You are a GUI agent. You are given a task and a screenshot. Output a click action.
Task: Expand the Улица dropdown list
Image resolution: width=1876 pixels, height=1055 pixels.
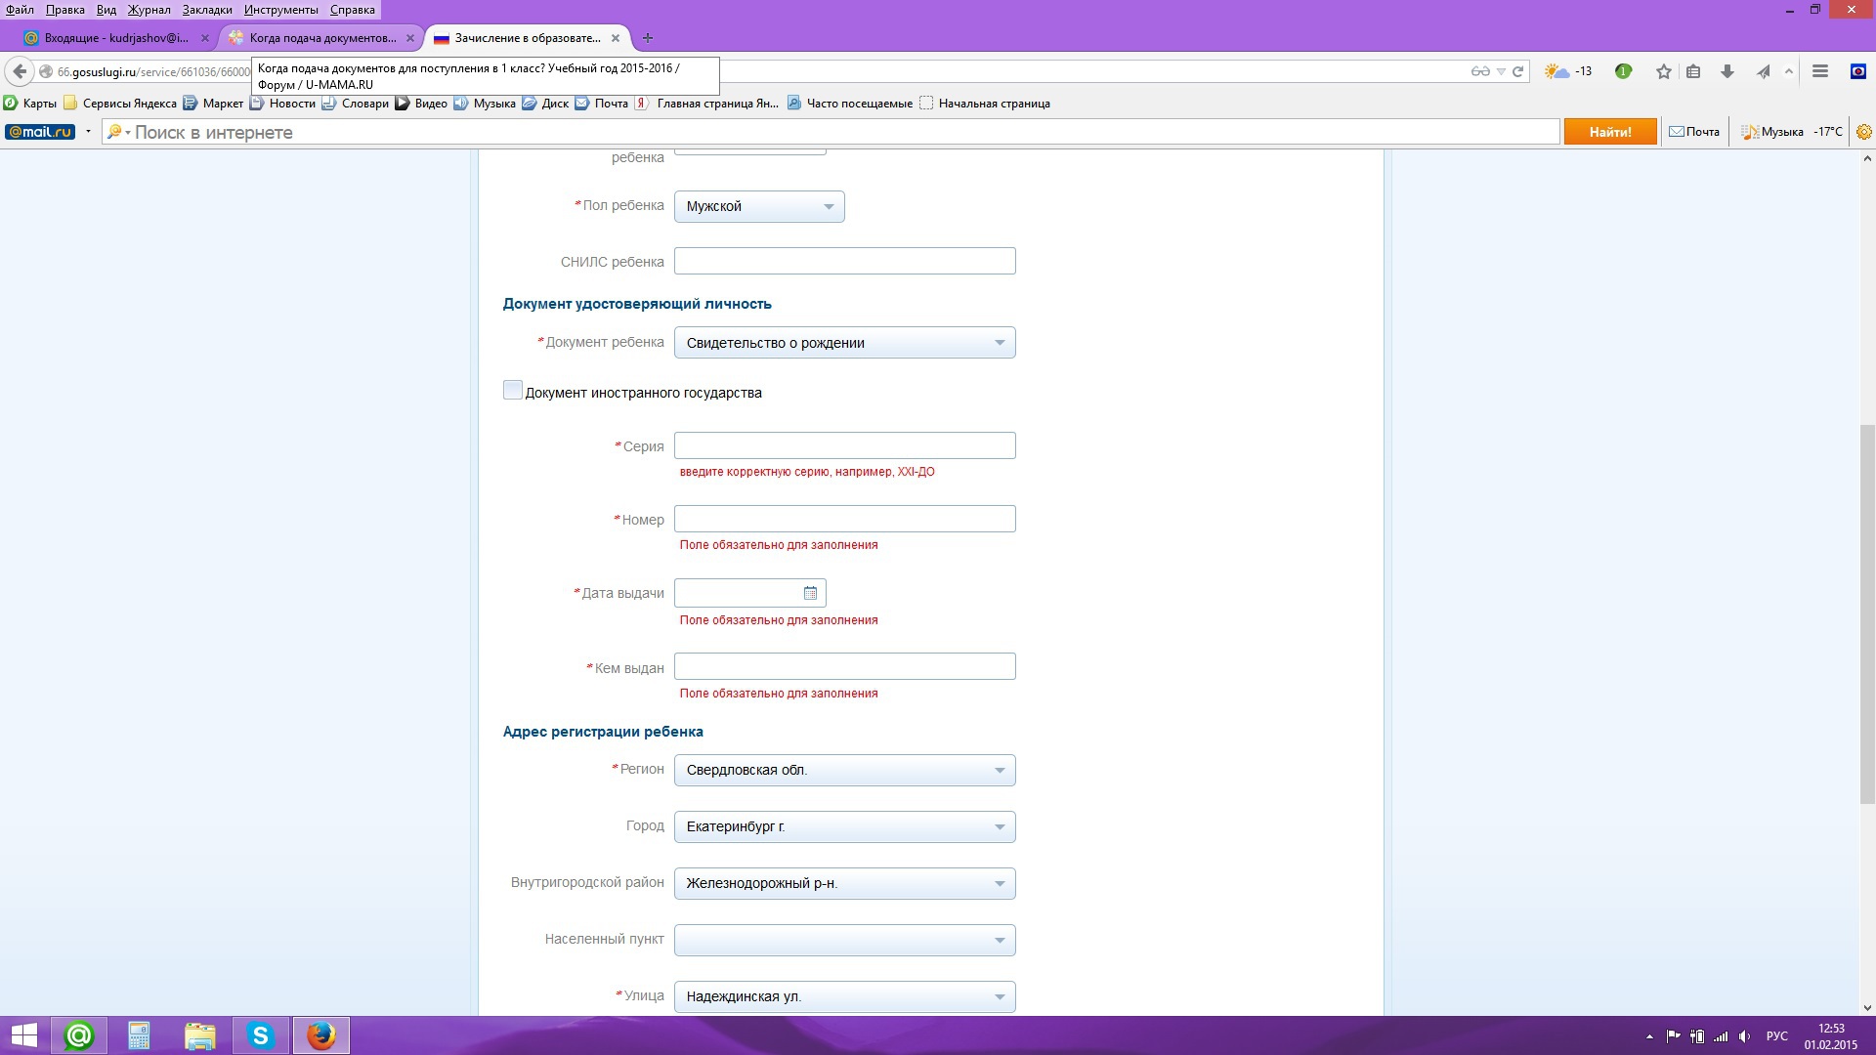tap(844, 997)
